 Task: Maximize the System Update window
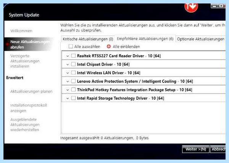pos(221,6)
